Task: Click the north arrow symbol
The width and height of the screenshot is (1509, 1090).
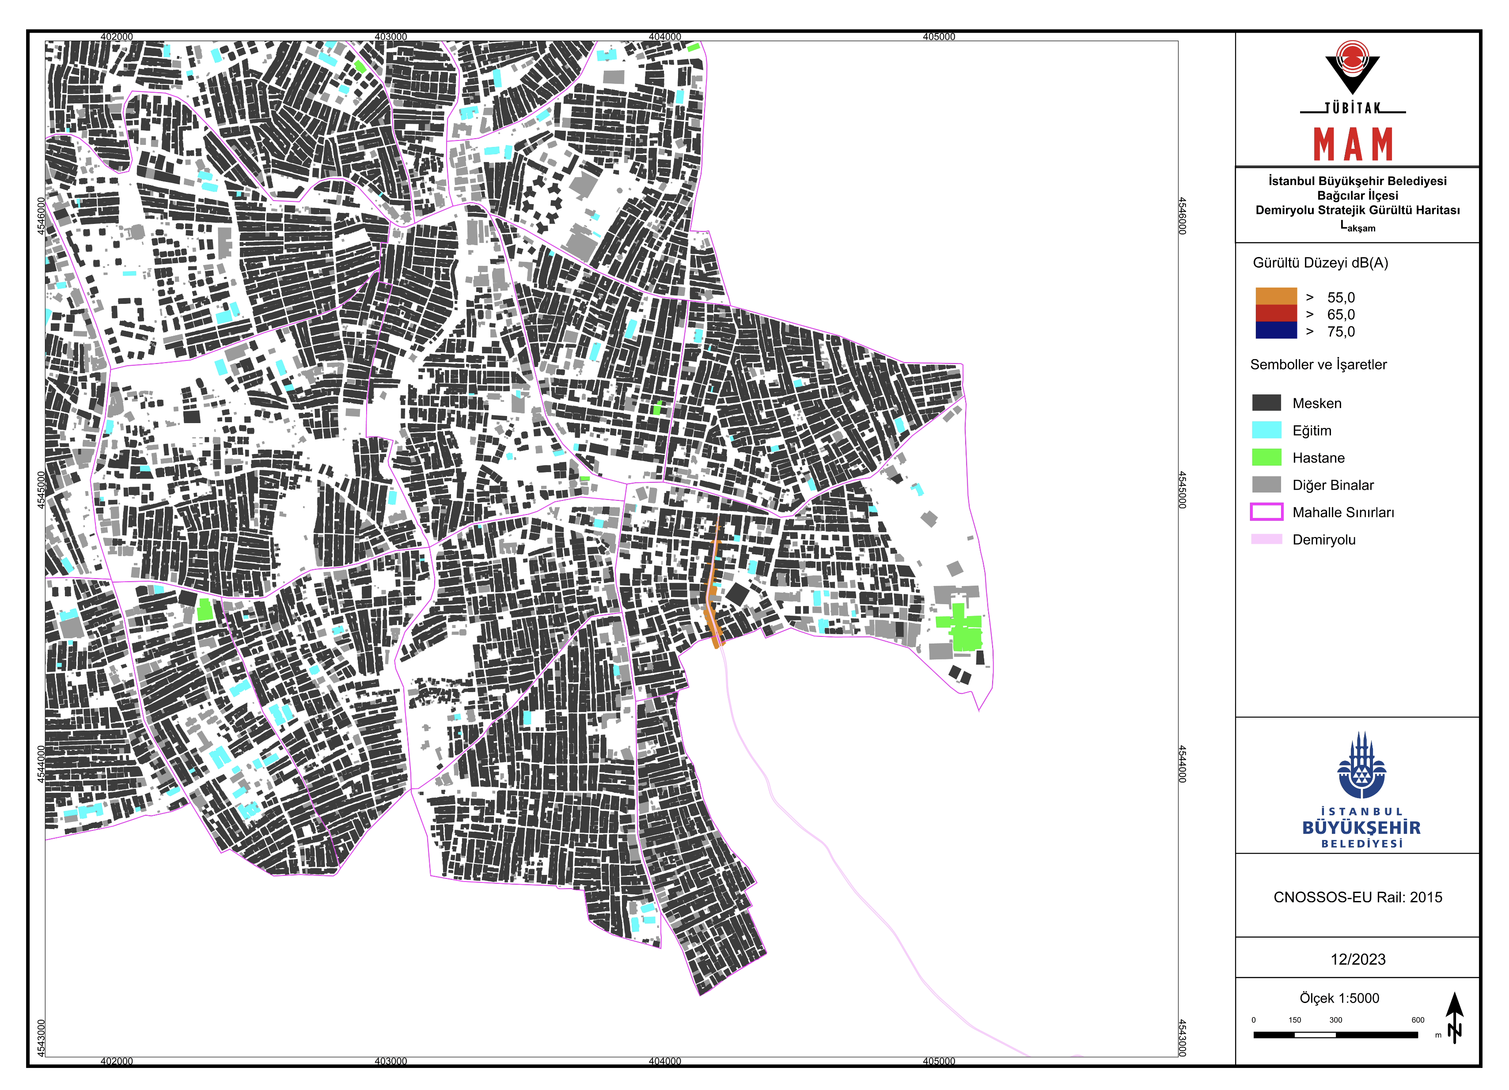Action: [x=1454, y=1018]
